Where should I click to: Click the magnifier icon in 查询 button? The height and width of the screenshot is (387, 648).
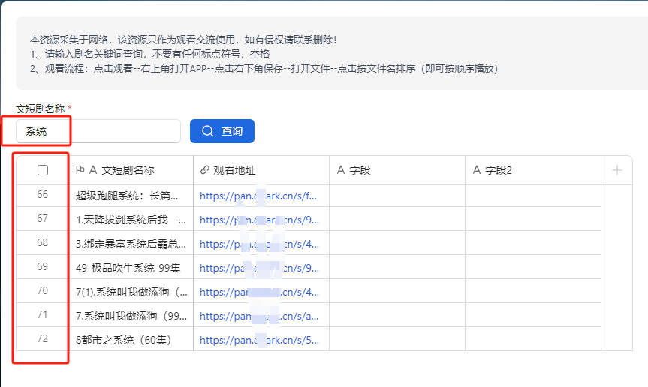point(208,131)
